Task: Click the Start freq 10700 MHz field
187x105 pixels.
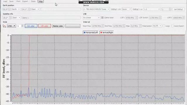Action: pyautogui.click(x=98, y=26)
